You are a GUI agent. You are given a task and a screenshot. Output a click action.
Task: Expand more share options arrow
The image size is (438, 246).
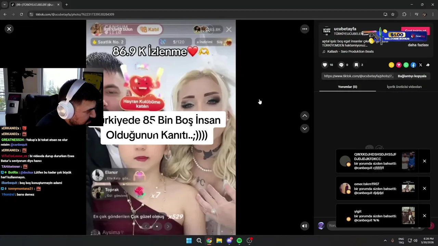428,65
